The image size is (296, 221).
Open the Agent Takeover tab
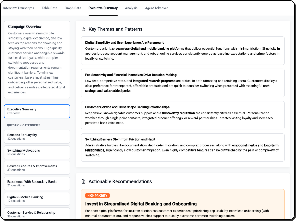[x=156, y=8]
